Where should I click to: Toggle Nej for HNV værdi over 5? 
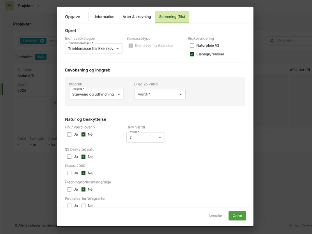click(x=83, y=135)
